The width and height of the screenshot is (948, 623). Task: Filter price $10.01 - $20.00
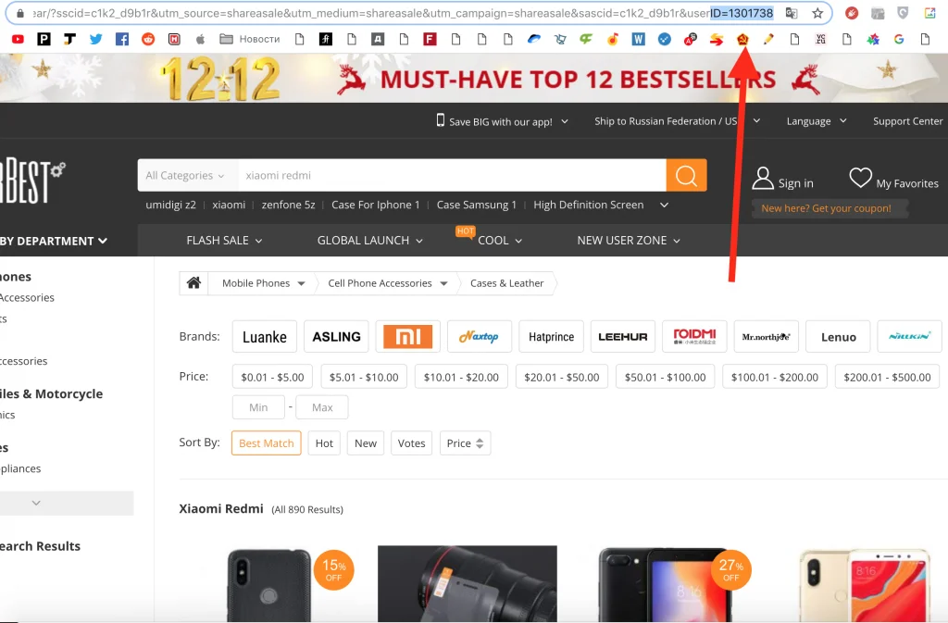[461, 377]
